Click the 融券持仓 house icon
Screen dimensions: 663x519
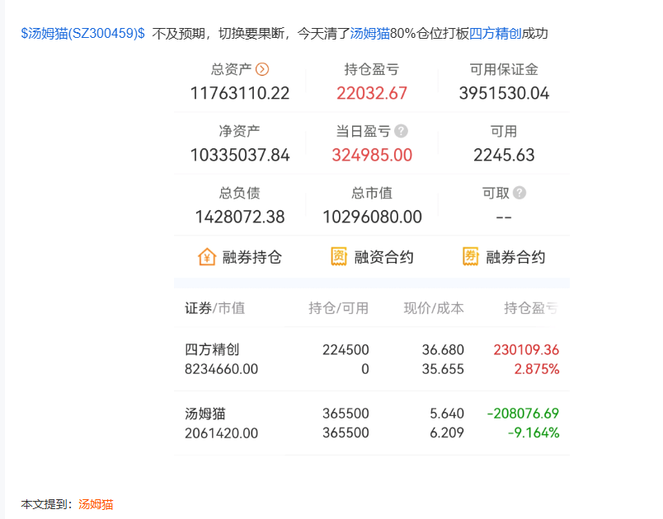(x=207, y=257)
